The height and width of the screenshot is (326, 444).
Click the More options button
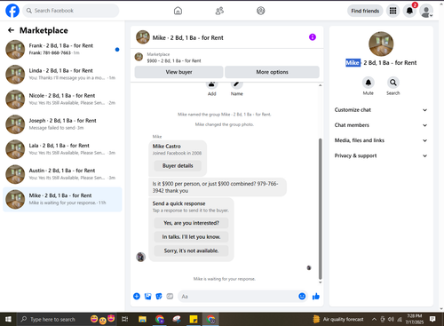pyautogui.click(x=272, y=72)
